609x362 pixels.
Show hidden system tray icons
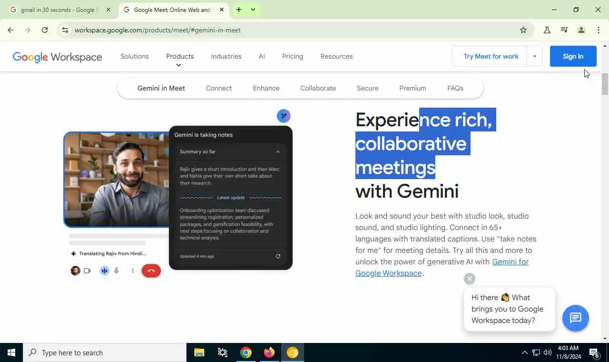pos(524,352)
